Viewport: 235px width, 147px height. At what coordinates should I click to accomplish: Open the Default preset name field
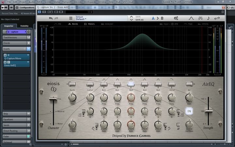pos(101,18)
